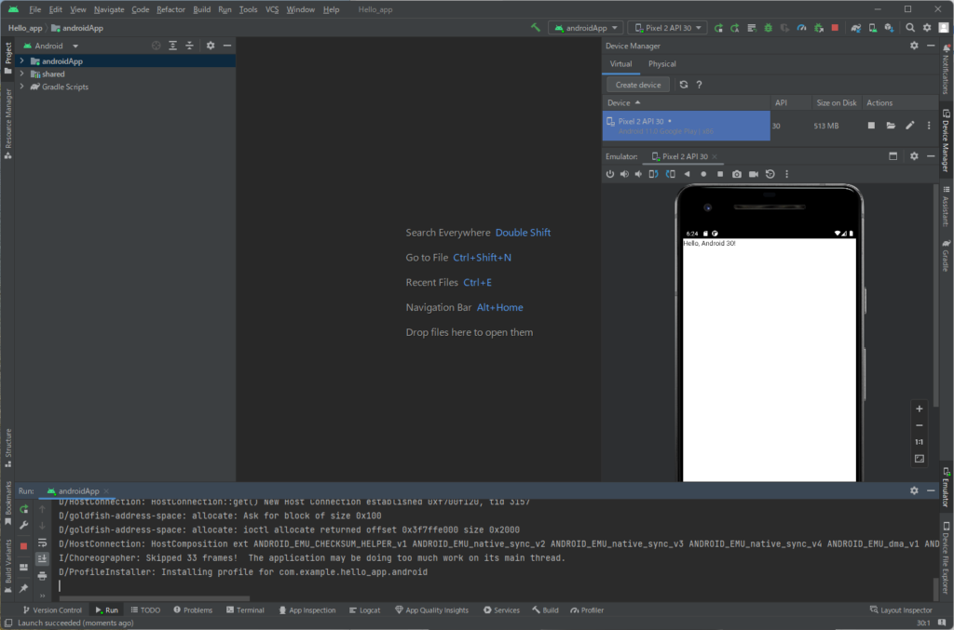Screen dimensions: 954x630
Task: Toggle soft-wrap in the Run console
Action: 42,543
